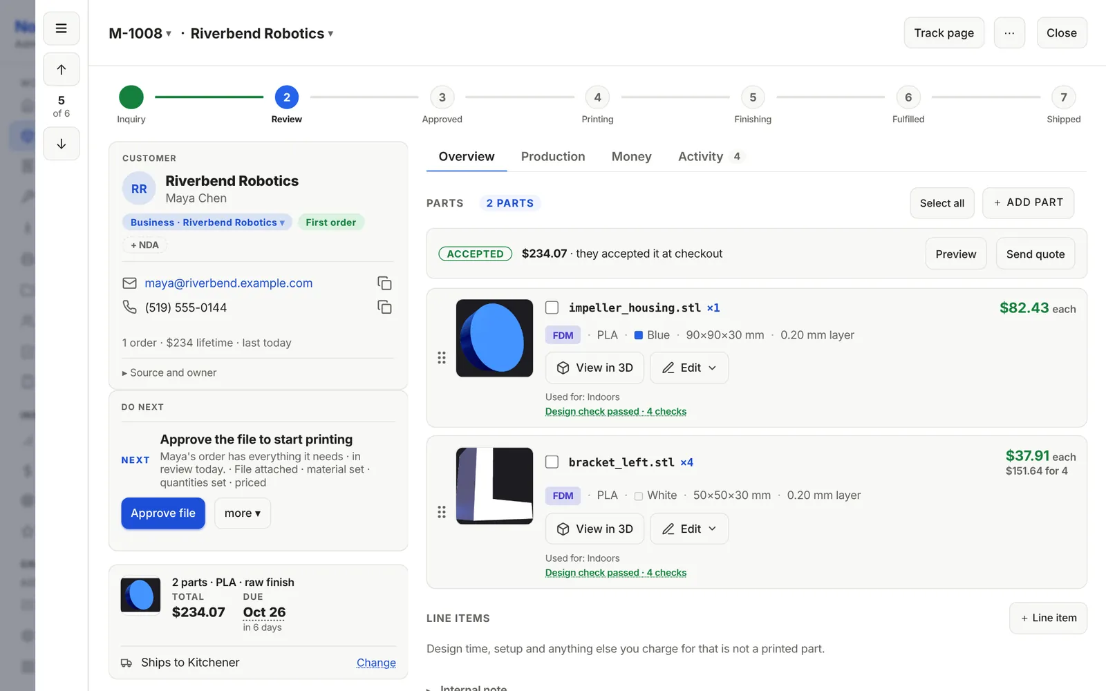Grab the drag handle for bracket_left.stl
Image resolution: width=1106 pixels, height=691 pixels.
[442, 512]
